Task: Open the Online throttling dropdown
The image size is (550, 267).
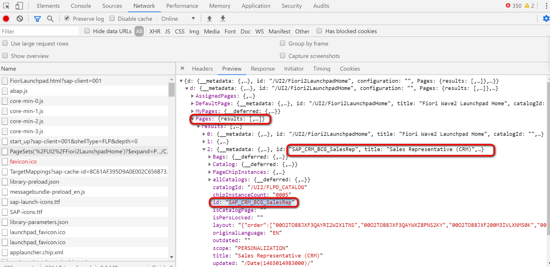Action: pyautogui.click(x=178, y=19)
